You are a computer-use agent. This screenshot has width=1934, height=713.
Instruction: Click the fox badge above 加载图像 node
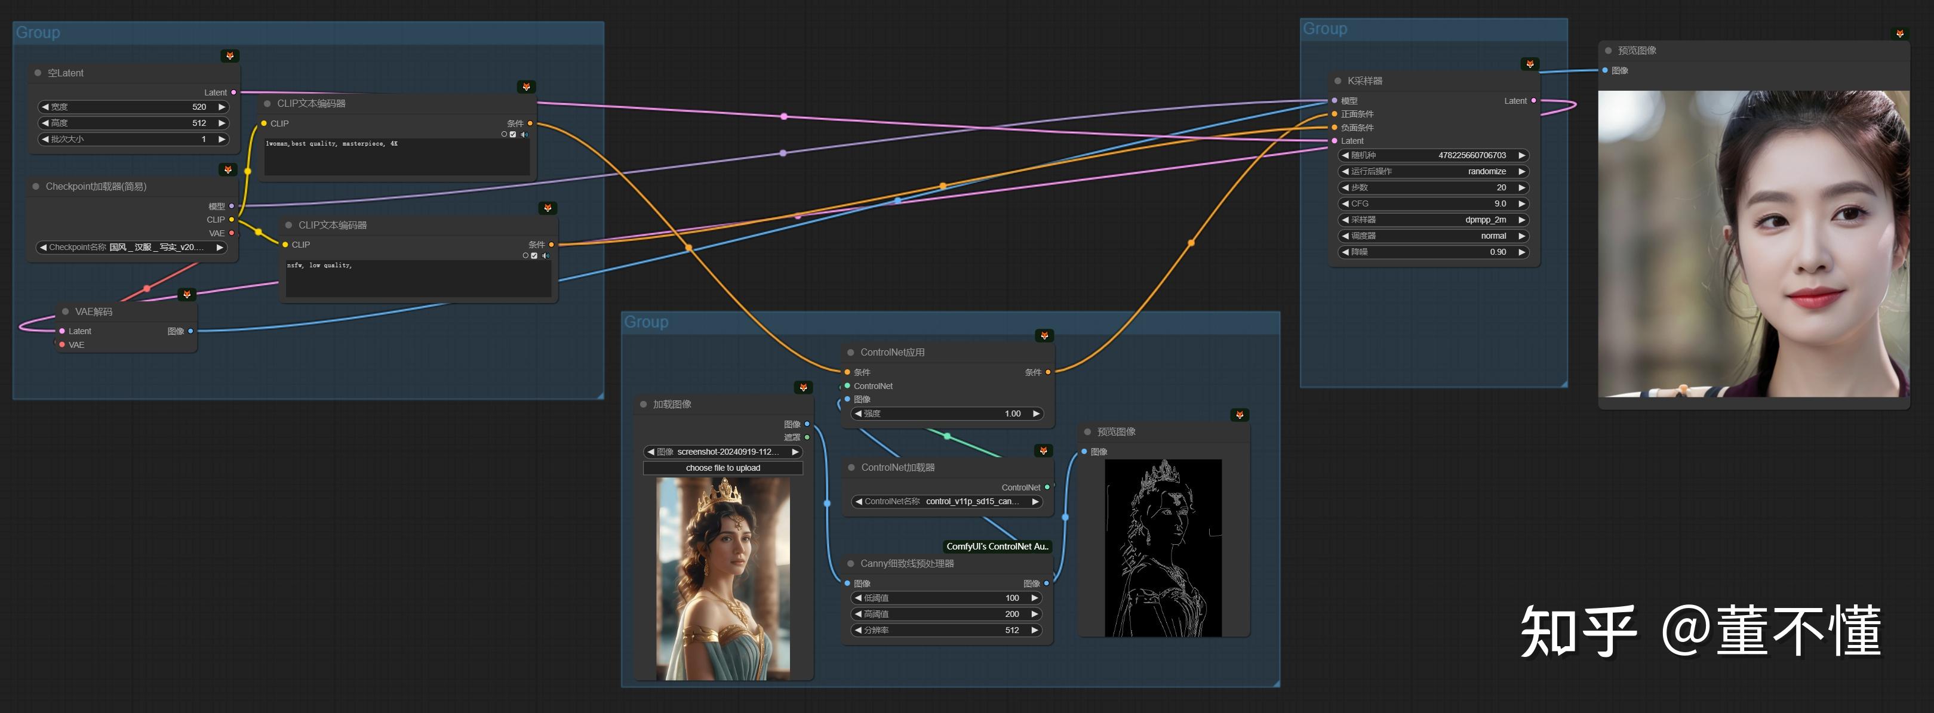[x=802, y=387]
